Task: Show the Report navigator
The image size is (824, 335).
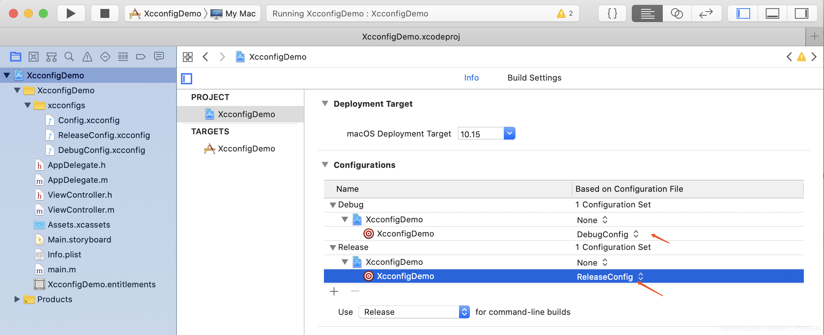Action: (159, 57)
